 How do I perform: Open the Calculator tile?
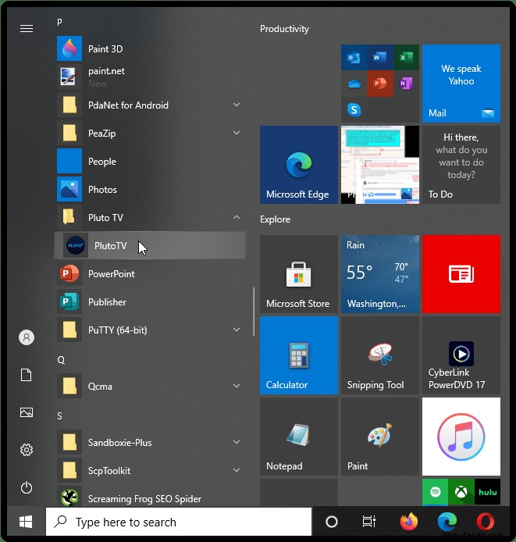(x=299, y=355)
